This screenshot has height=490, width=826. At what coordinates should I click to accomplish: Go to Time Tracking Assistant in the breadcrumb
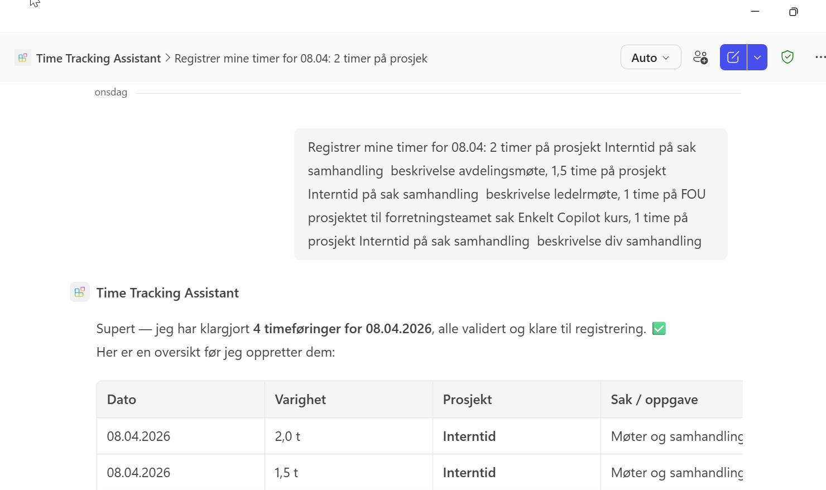98,59
